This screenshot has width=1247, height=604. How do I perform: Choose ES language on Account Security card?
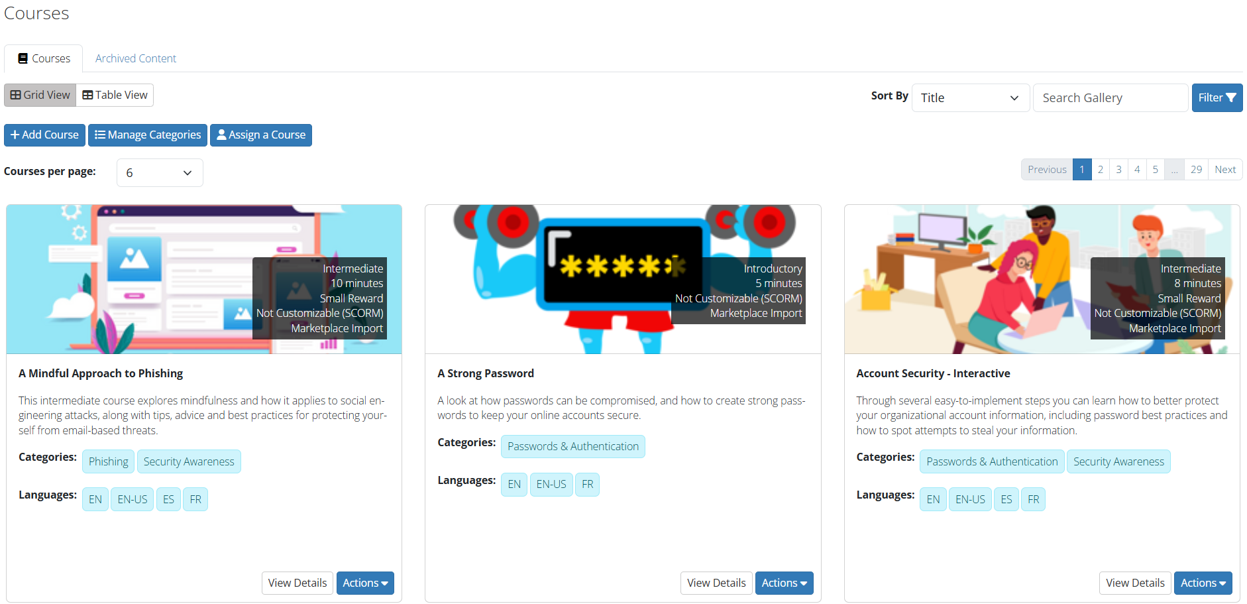click(1006, 499)
